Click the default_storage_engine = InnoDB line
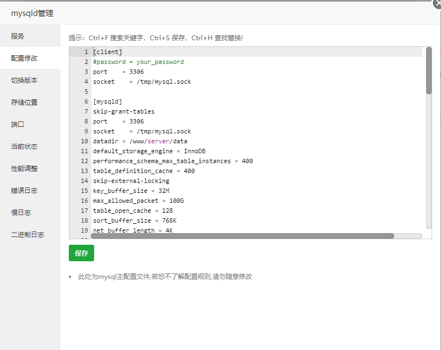This screenshot has height=350, width=441. (x=149, y=151)
